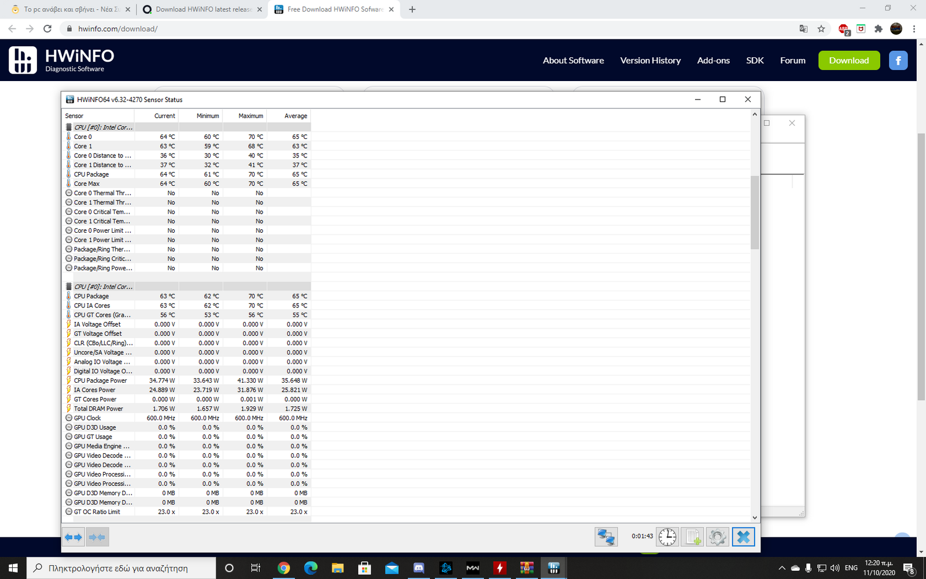Viewport: 926px width, 579px height.
Task: Select the IA Cores Power row
Action: pos(188,390)
